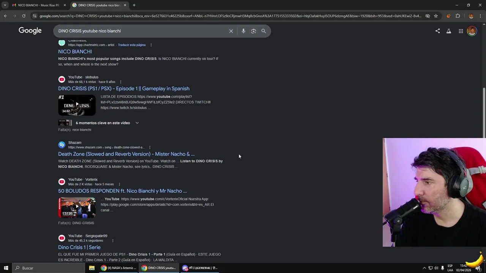This screenshot has width=486, height=273.
Task: Open options menu for Shazam result
Action: [x=150, y=147]
